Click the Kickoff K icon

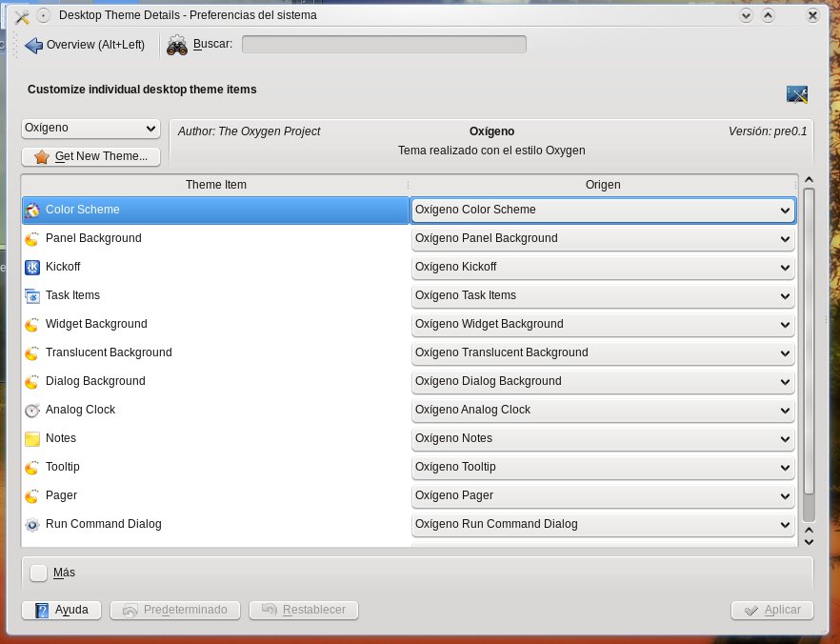[x=32, y=268]
